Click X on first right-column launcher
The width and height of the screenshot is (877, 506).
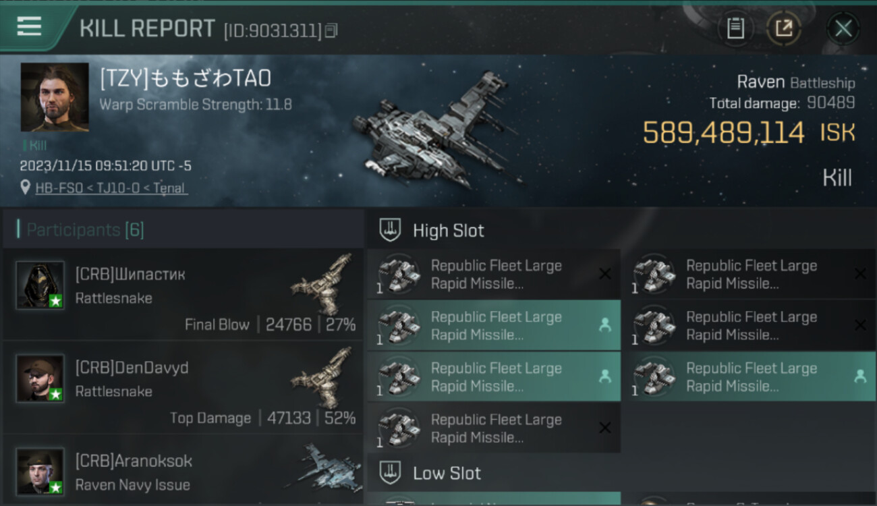(860, 274)
